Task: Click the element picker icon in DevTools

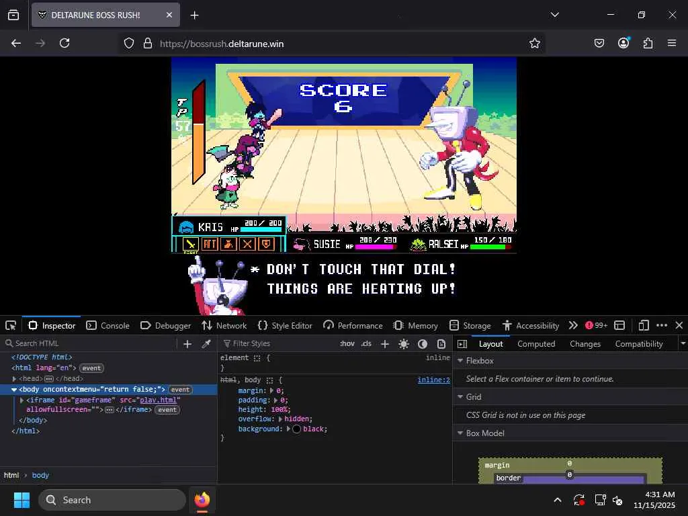Action: coord(11,326)
